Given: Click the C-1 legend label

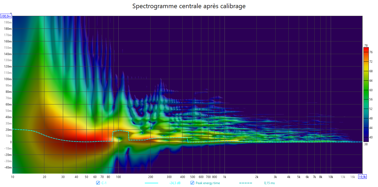Looking at the screenshot, I should 104,183.
